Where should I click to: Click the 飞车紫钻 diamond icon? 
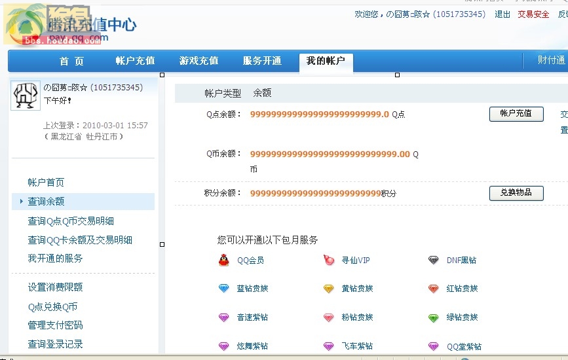329,346
